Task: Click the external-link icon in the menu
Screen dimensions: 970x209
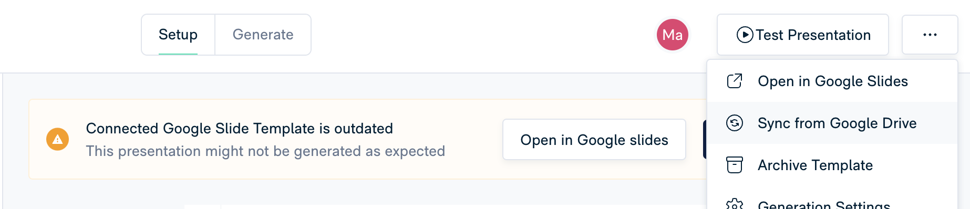Action: [x=734, y=81]
